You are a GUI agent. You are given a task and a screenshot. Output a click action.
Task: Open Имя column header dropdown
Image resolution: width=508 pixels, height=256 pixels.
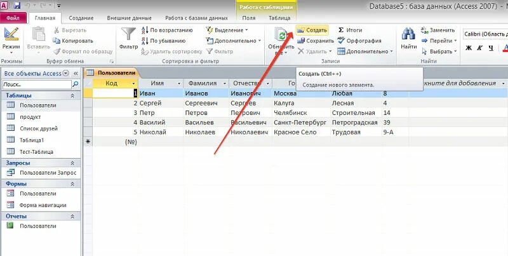click(x=179, y=84)
